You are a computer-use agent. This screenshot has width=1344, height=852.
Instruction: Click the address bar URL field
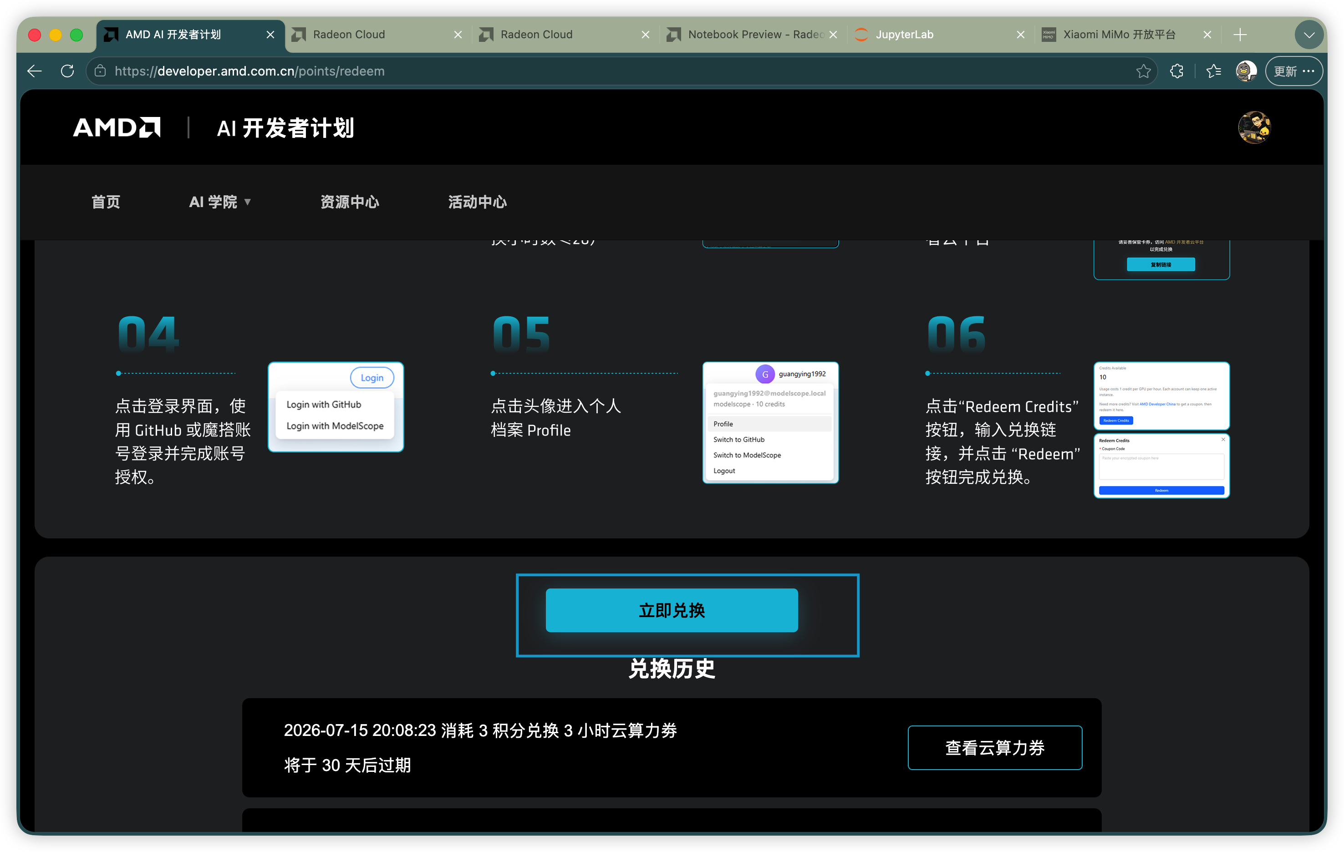click(614, 71)
